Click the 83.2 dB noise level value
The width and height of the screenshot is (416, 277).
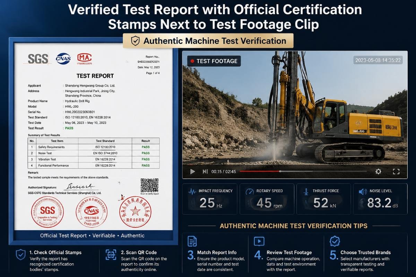tap(382, 203)
